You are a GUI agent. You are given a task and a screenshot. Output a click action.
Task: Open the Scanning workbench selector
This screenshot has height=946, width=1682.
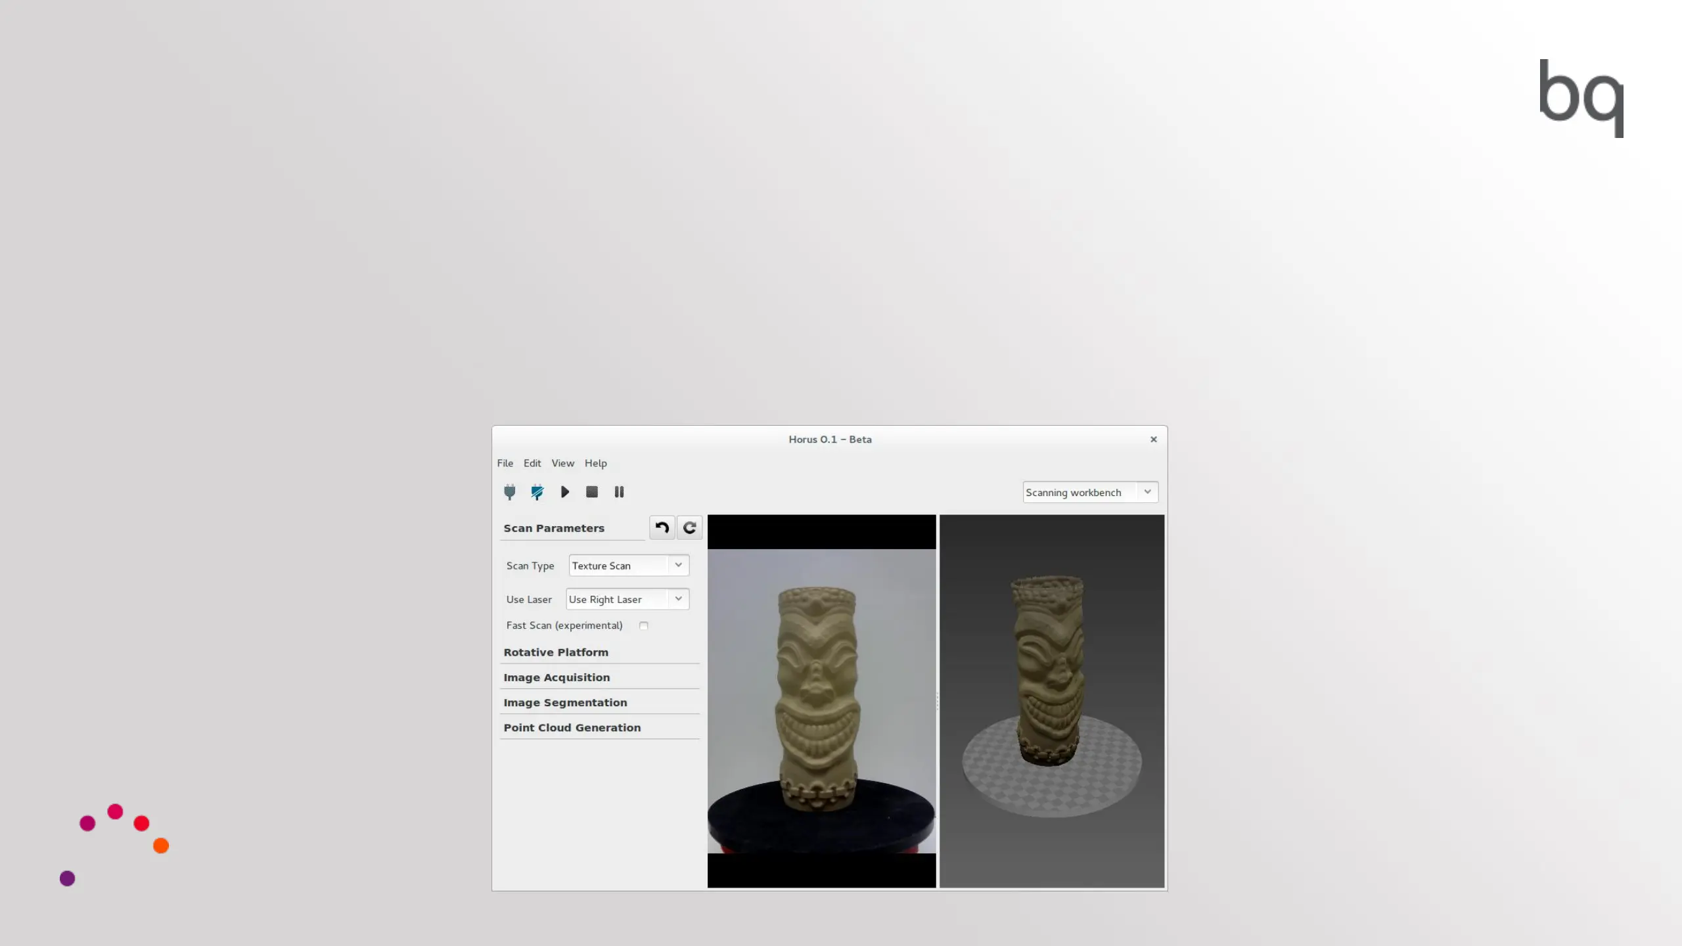coord(1089,492)
